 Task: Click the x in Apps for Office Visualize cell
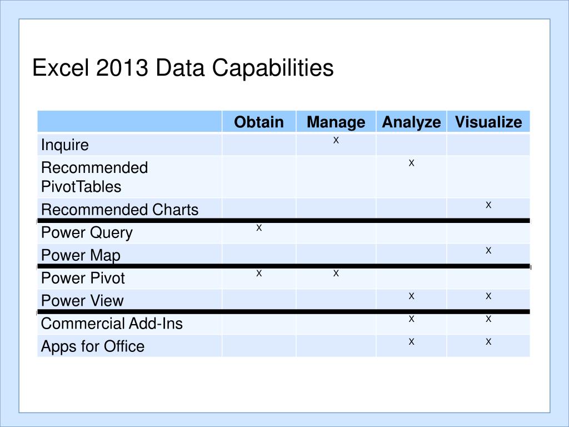coord(488,341)
